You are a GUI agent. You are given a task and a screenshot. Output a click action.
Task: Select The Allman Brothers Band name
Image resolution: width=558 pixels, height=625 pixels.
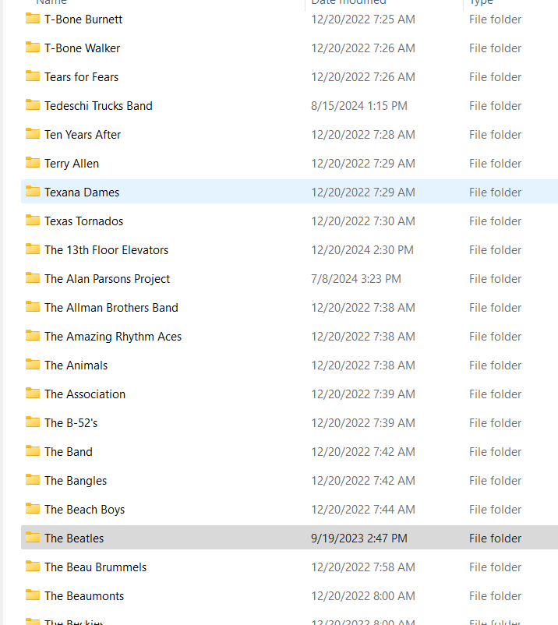[111, 308]
